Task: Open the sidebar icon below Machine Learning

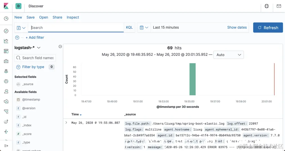Action: pyautogui.click(x=6, y=91)
